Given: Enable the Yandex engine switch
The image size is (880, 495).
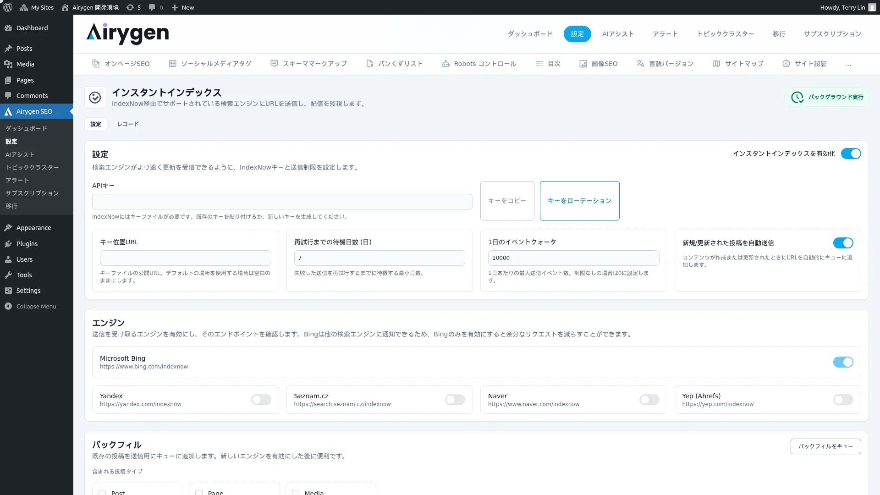Looking at the screenshot, I should [261, 400].
